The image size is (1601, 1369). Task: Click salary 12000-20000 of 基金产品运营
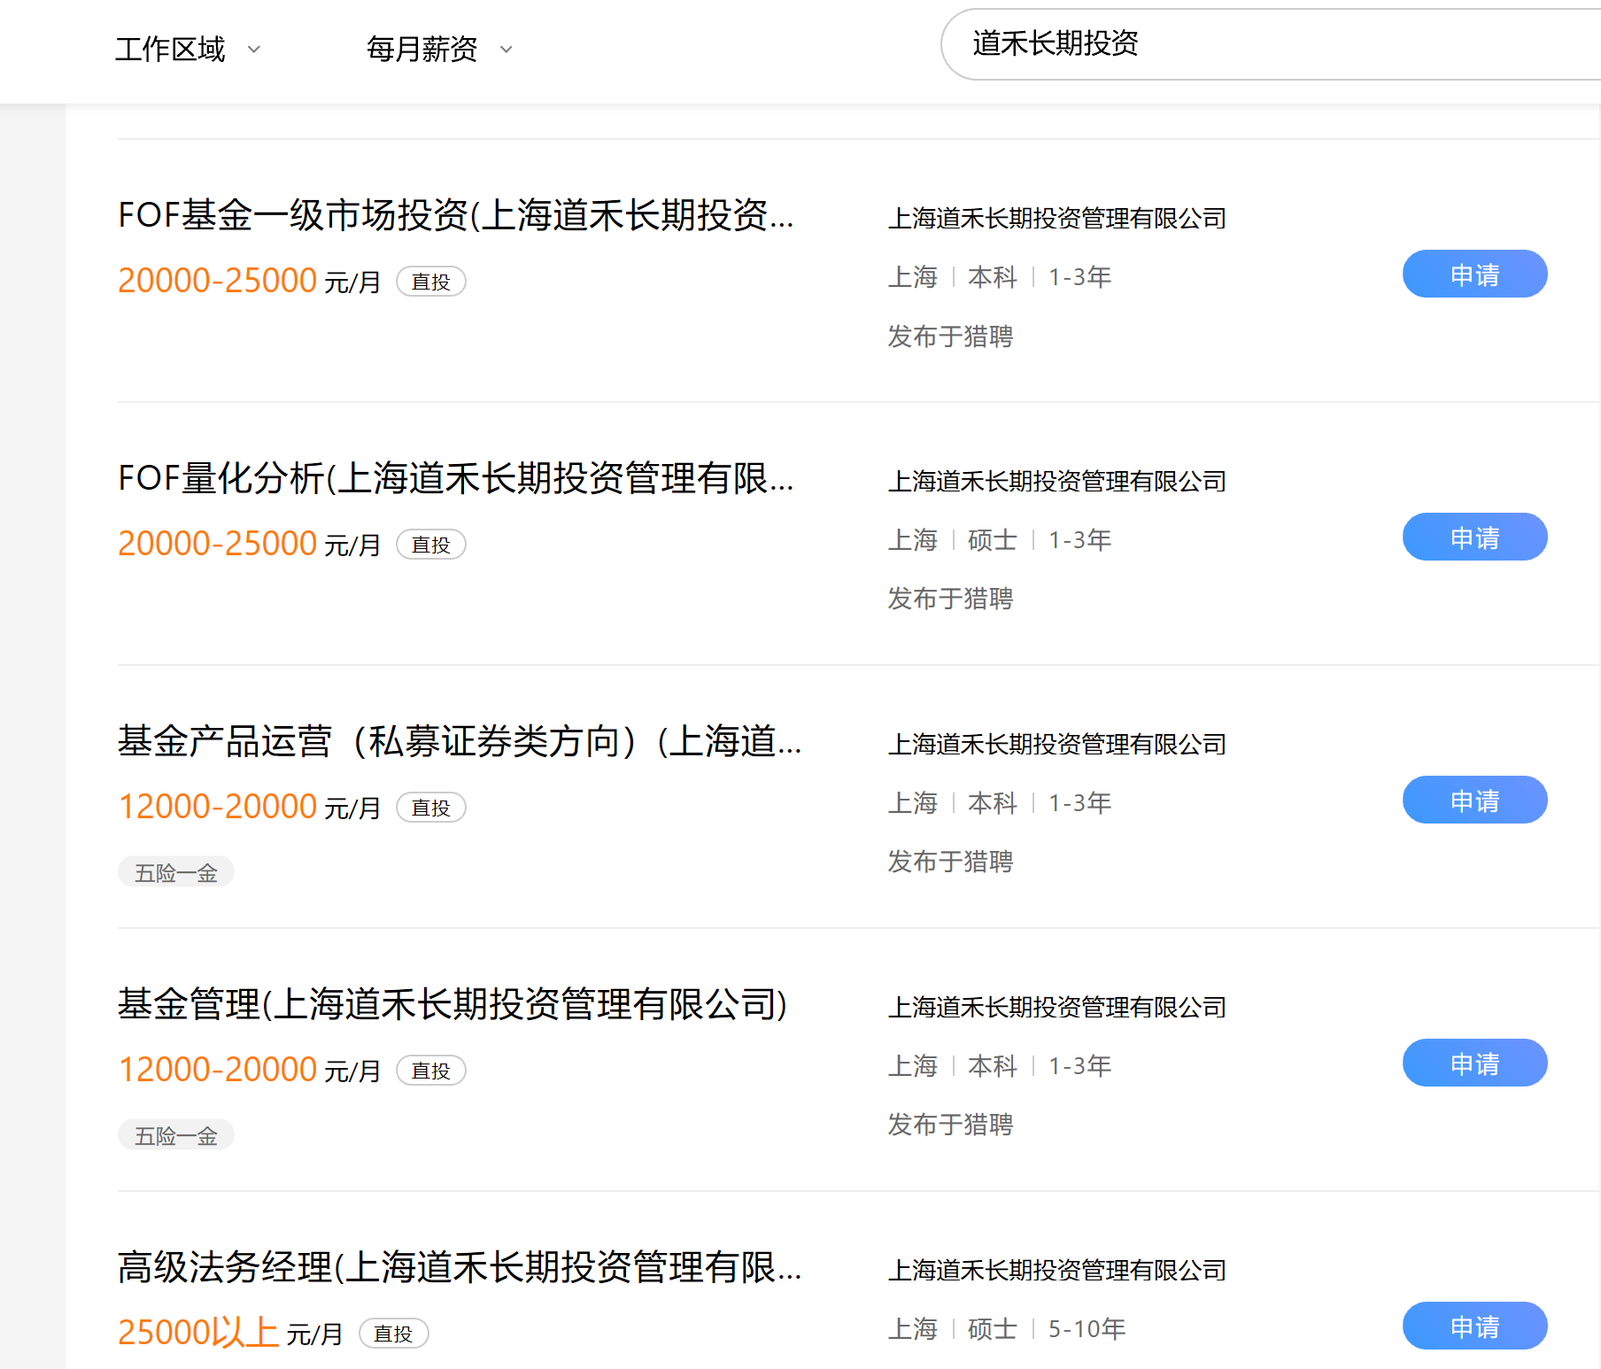point(217,807)
